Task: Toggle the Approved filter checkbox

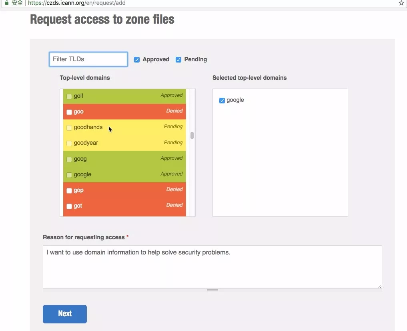Action: [x=137, y=60]
